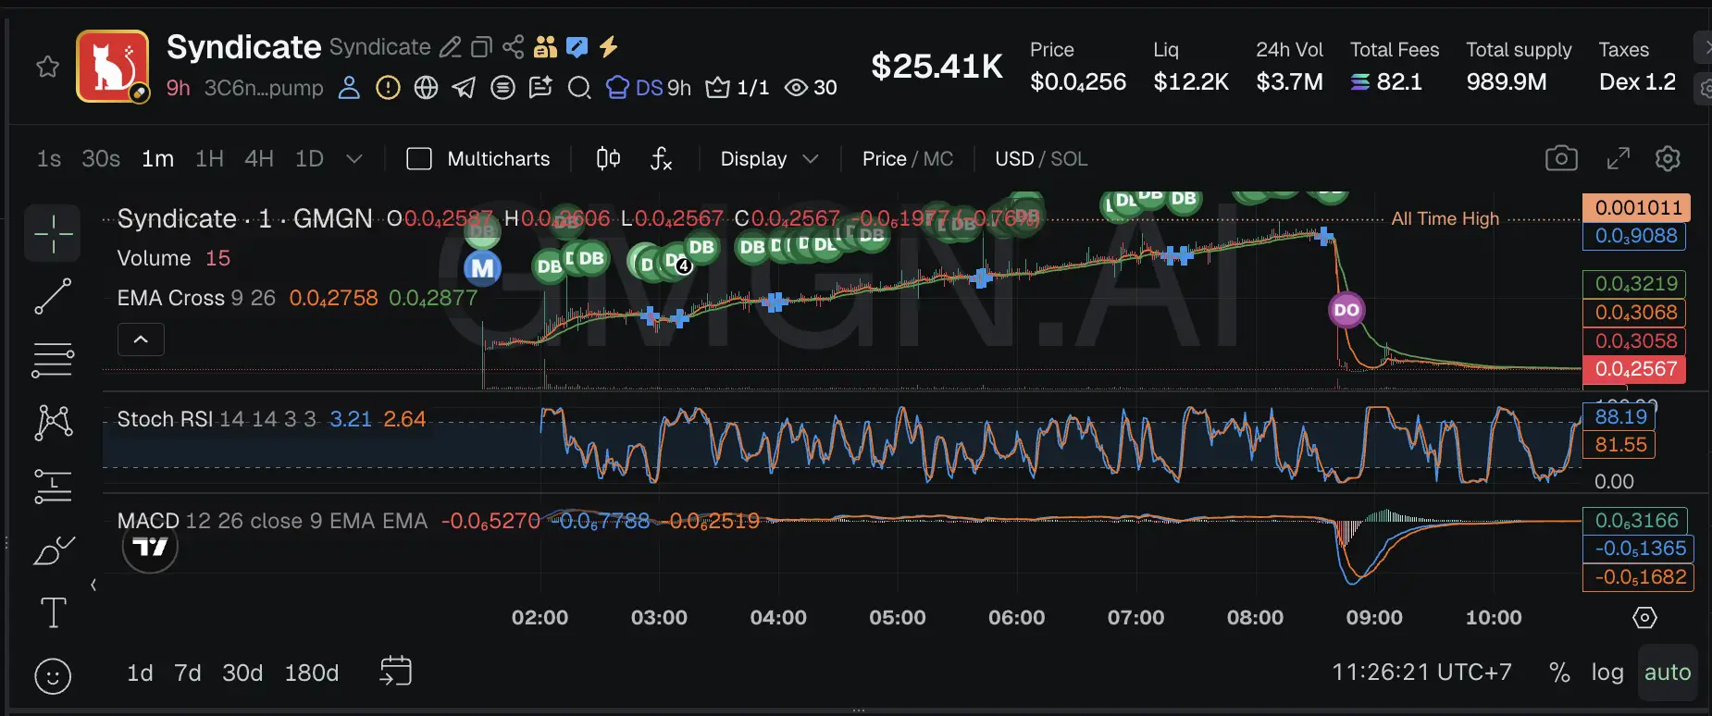
Task: Copy token name with the copy icon
Action: [x=481, y=47]
